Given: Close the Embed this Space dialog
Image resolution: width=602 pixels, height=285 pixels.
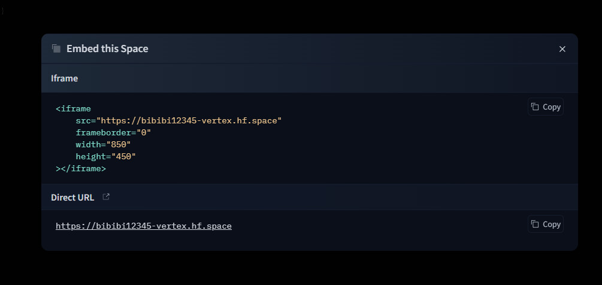Looking at the screenshot, I should coord(562,49).
